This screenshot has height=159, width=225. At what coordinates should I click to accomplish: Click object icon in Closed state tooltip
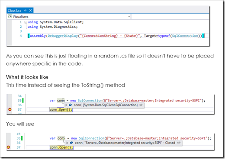(71, 143)
